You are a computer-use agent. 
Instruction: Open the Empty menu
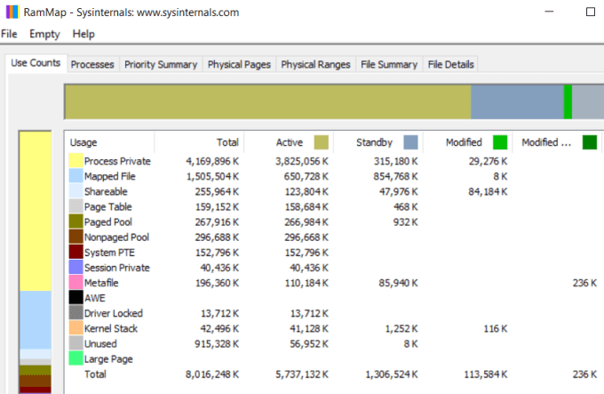44,34
